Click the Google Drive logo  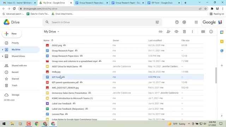(x=12, y=22)
